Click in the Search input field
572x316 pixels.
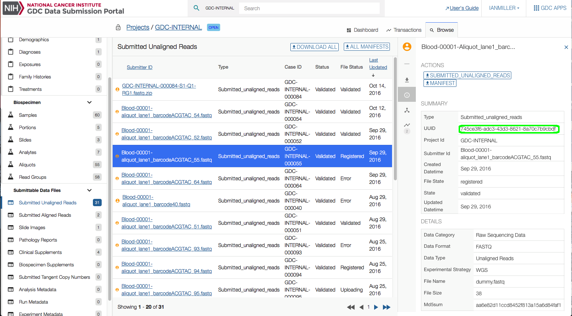[x=309, y=8]
